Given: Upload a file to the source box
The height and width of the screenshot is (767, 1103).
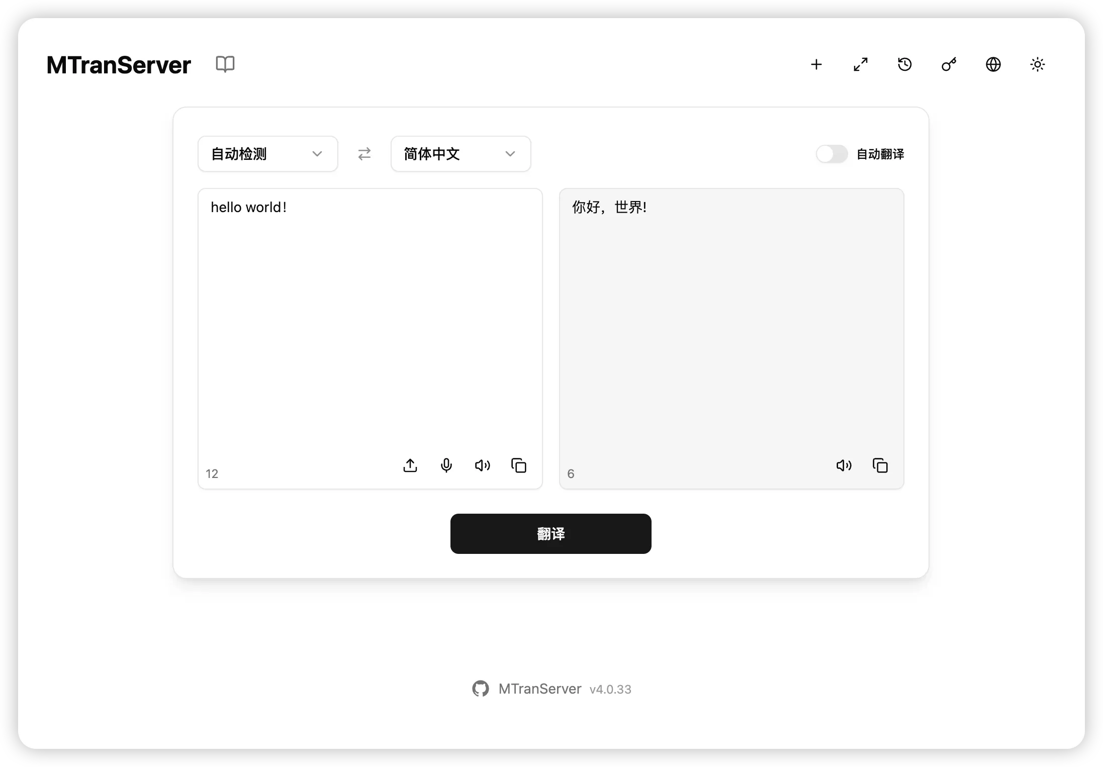Looking at the screenshot, I should [x=410, y=466].
